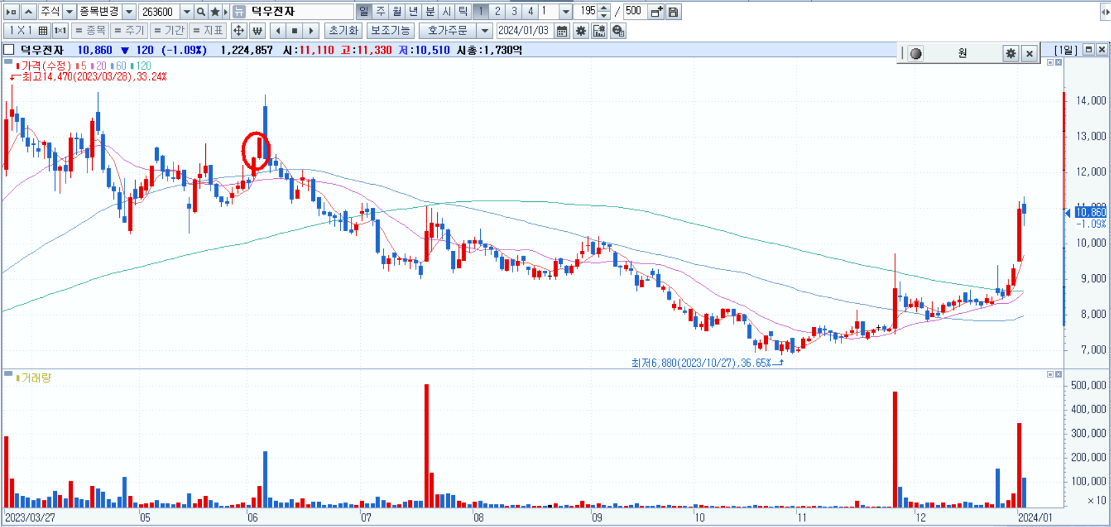The image size is (1111, 527).
Task: Select tick (틱) chart period
Action: pos(463,12)
